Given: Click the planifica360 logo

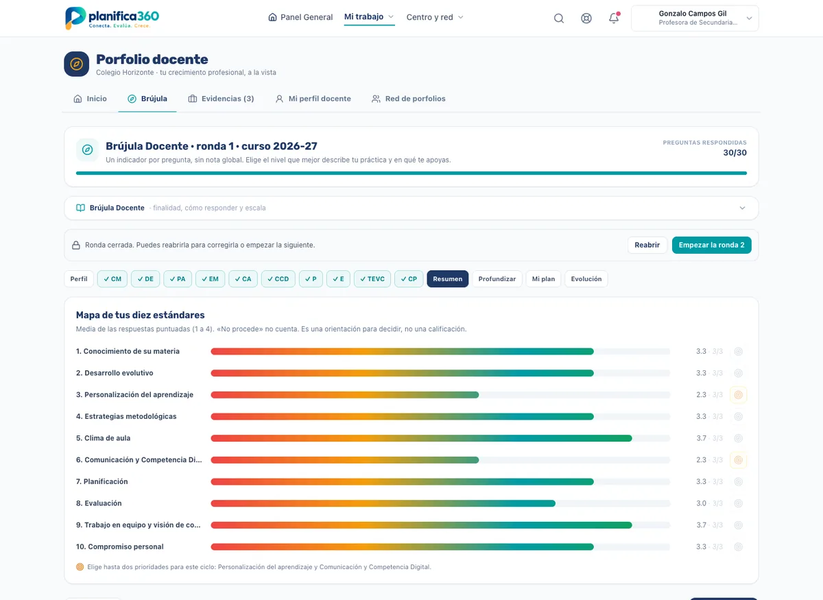Looking at the screenshot, I should (x=112, y=18).
